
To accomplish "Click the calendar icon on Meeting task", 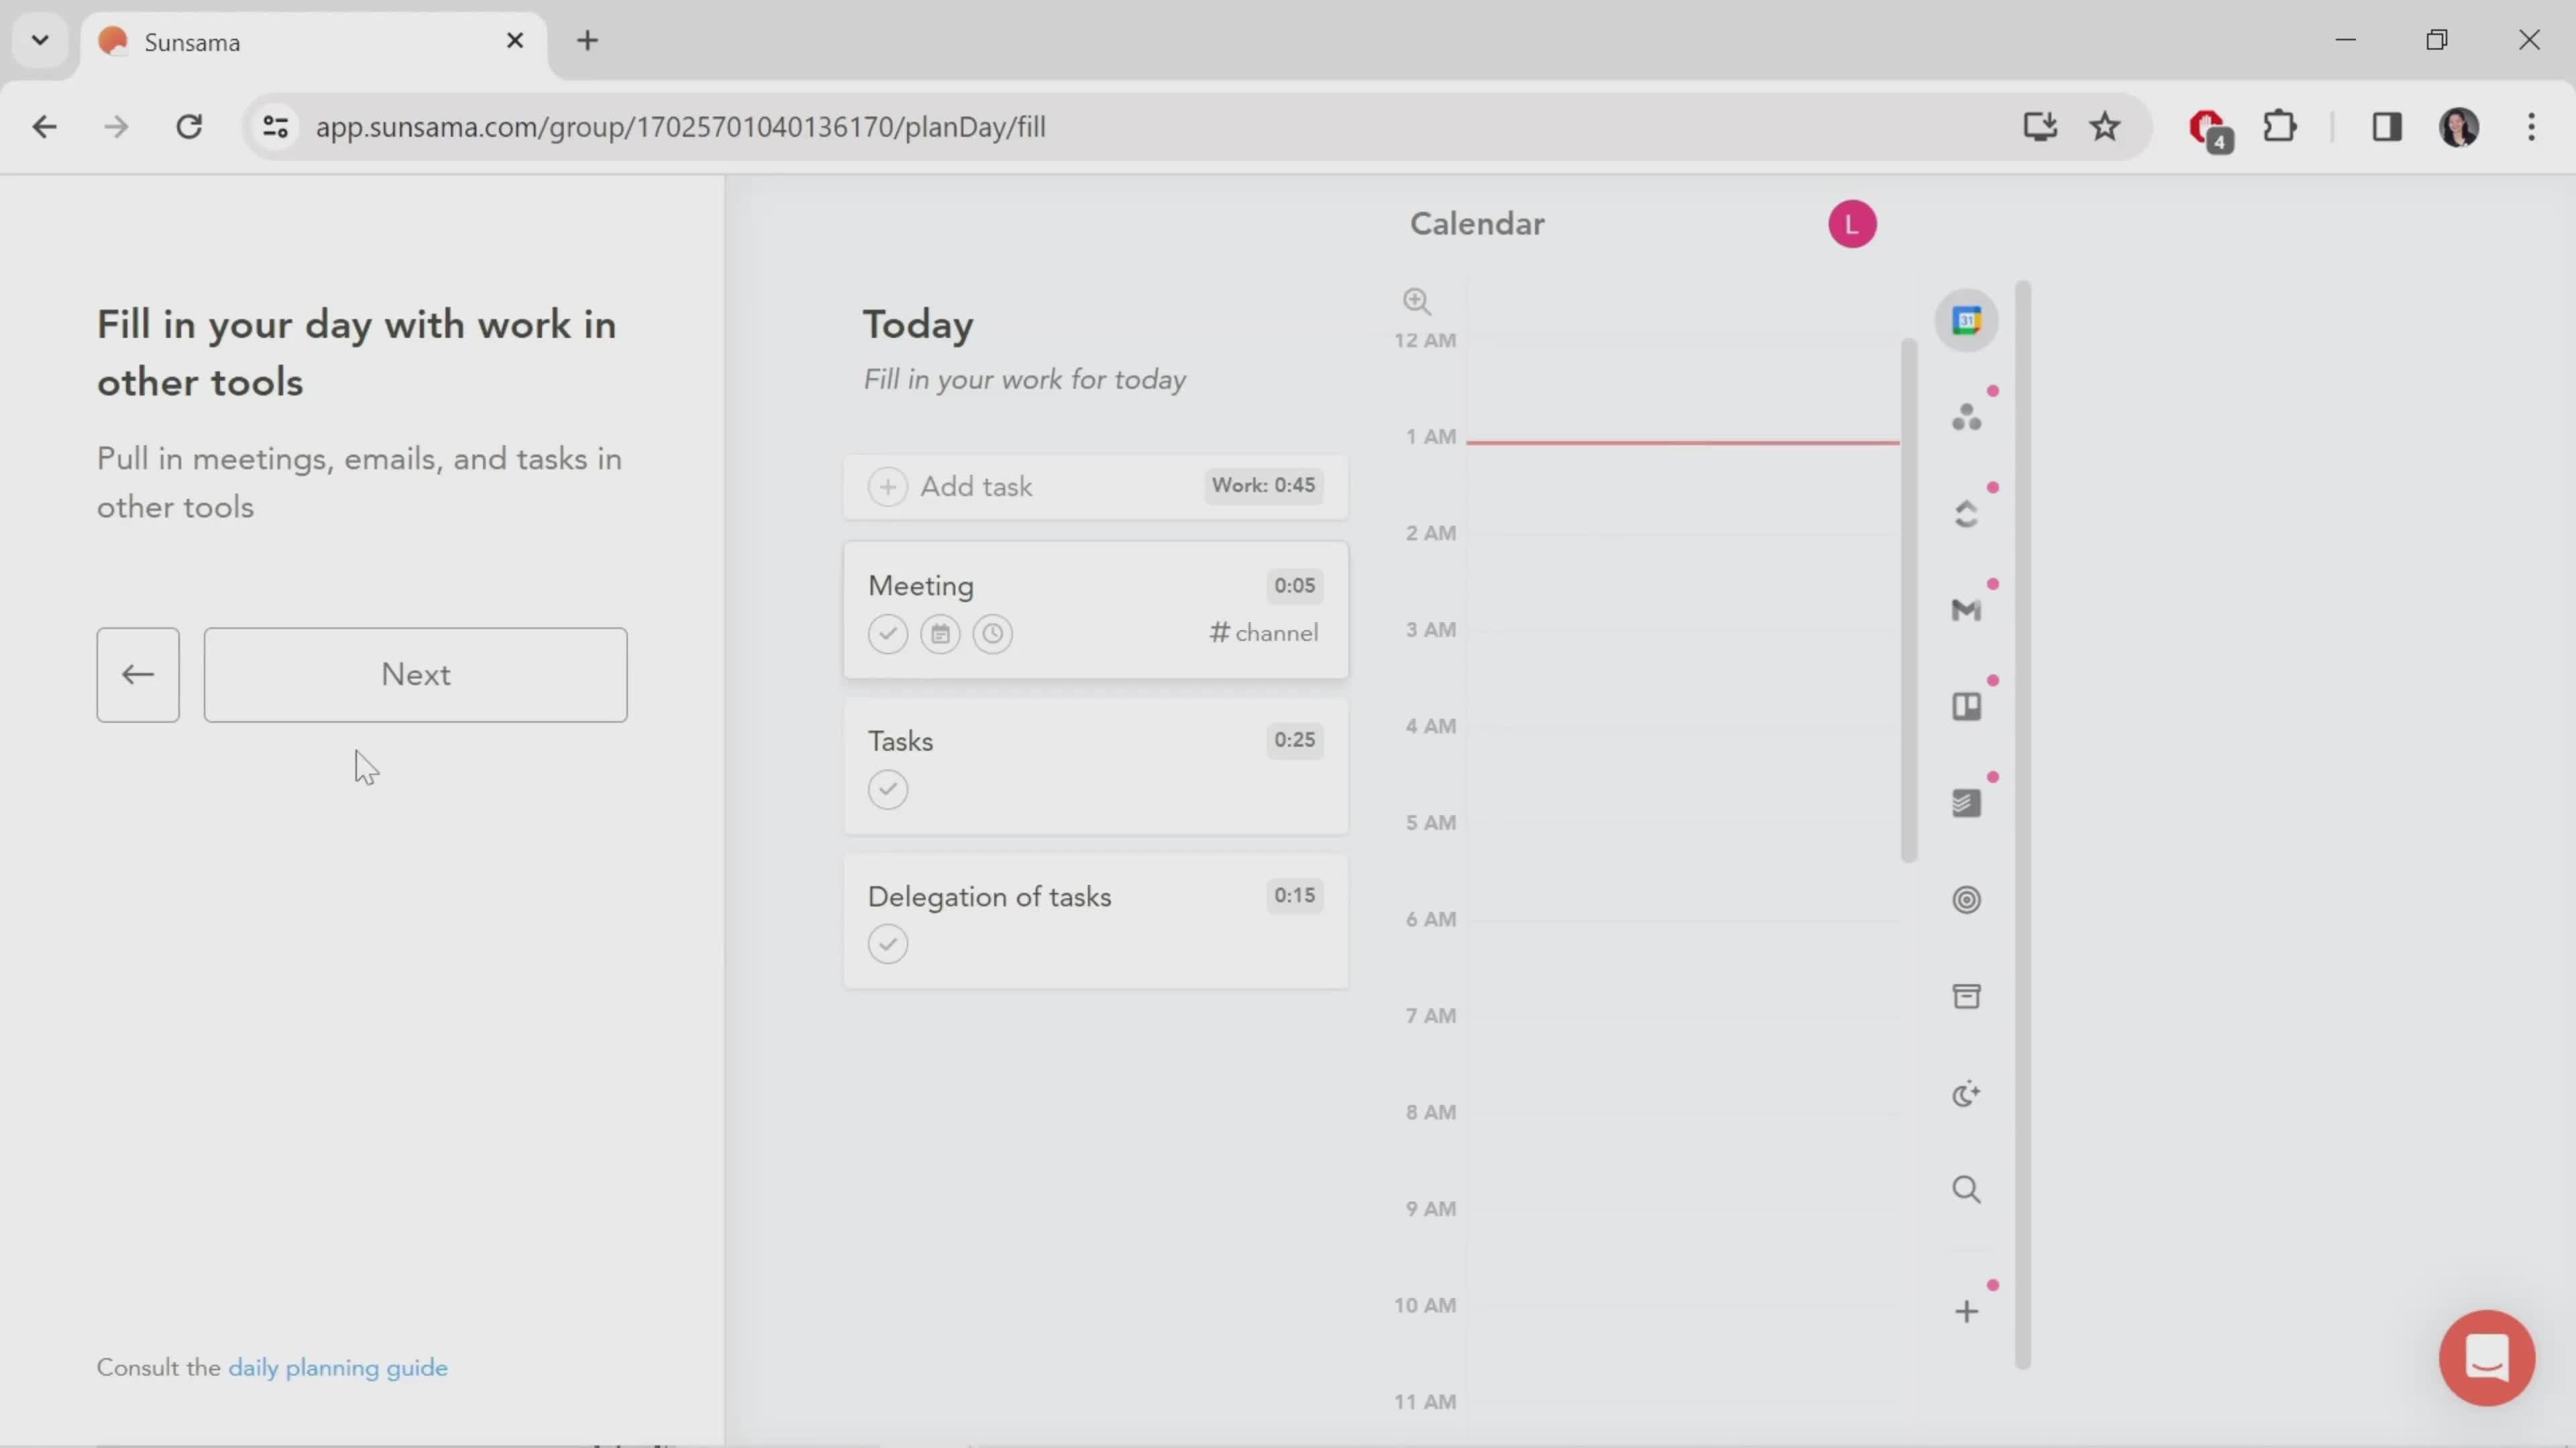I will [940, 633].
